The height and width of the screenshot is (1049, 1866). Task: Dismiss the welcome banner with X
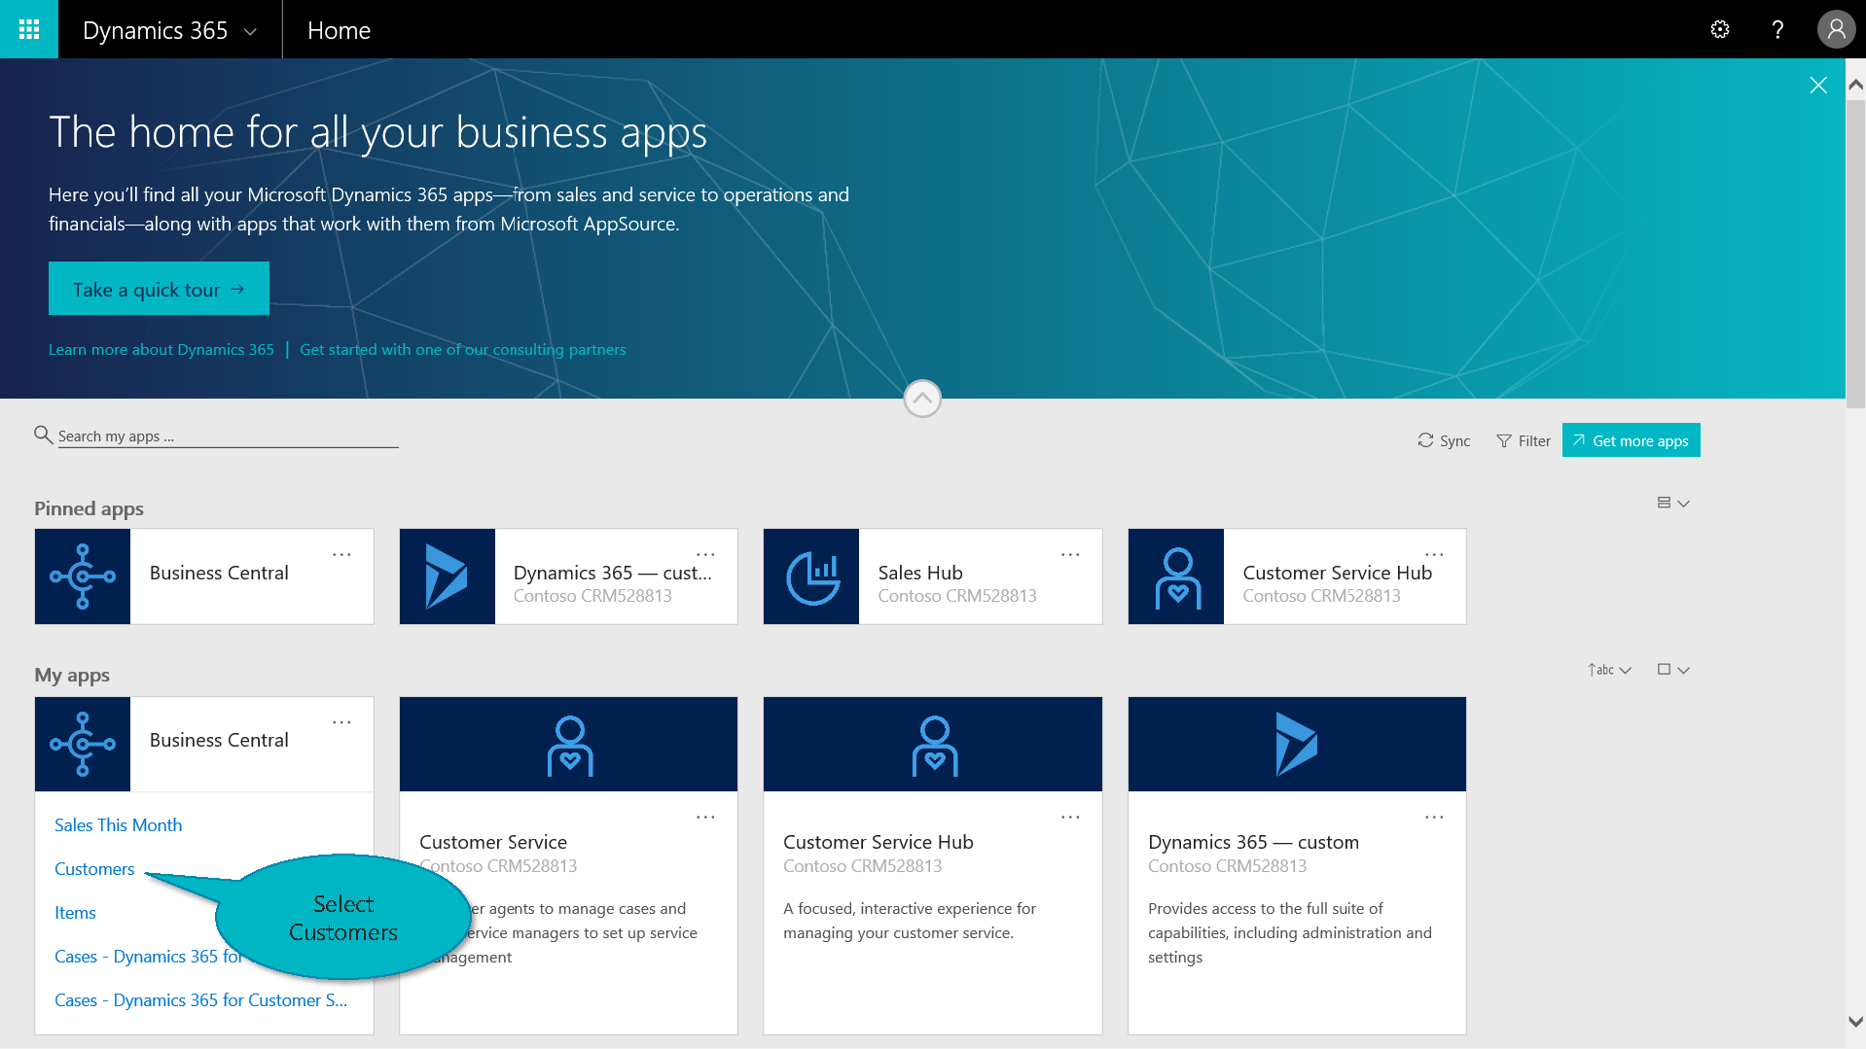click(x=1817, y=86)
